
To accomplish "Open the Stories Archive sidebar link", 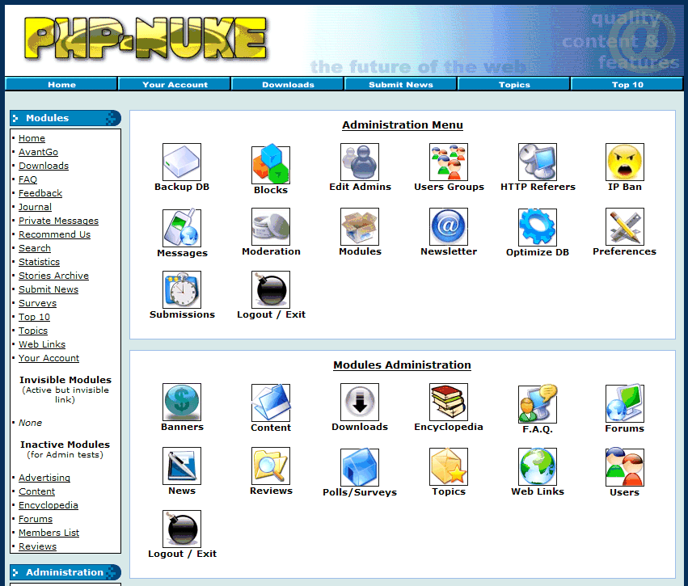I will [x=53, y=276].
